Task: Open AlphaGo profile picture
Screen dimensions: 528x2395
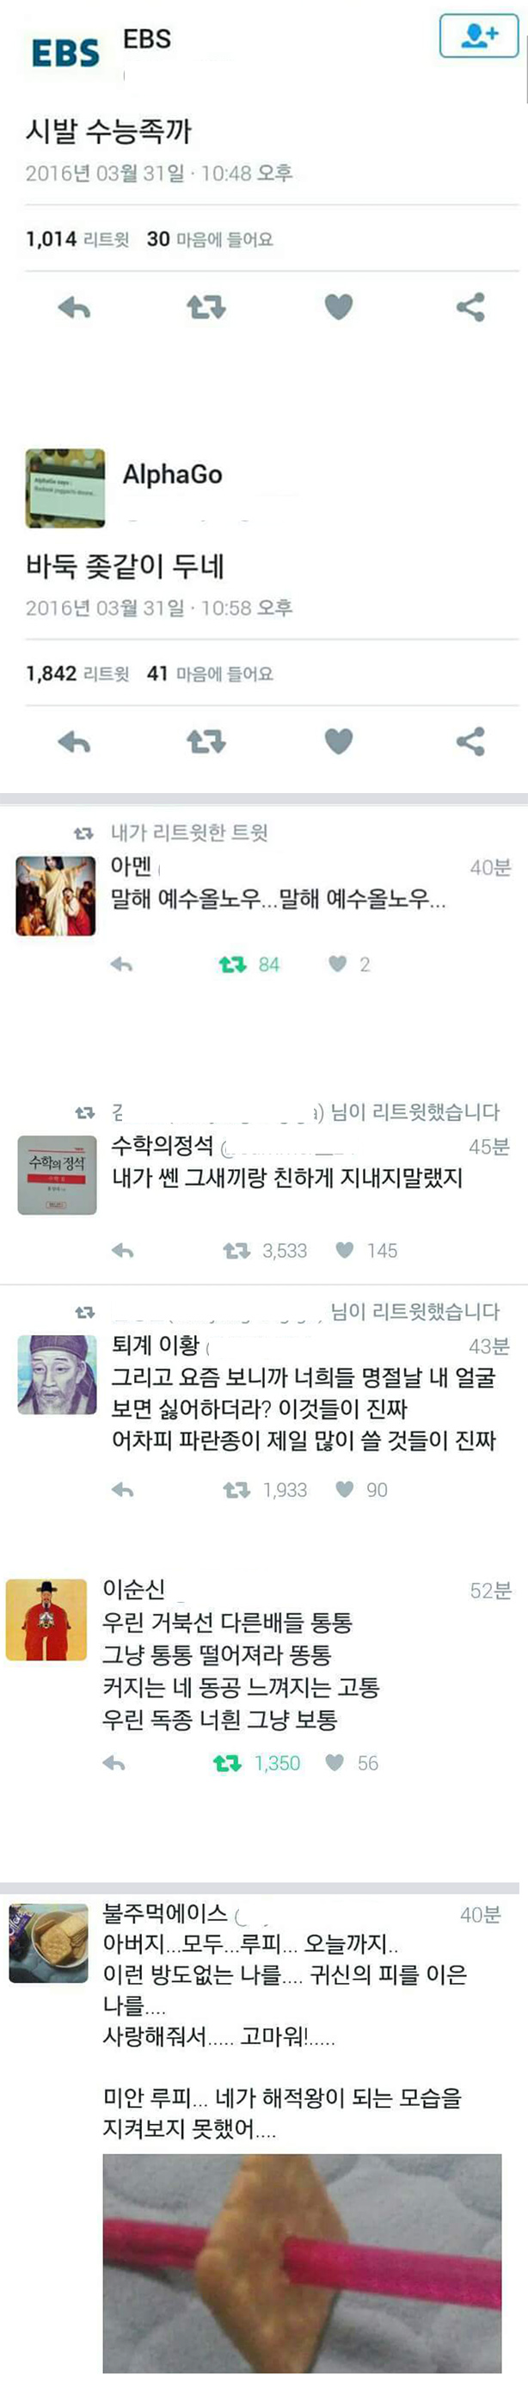Action: (65, 488)
